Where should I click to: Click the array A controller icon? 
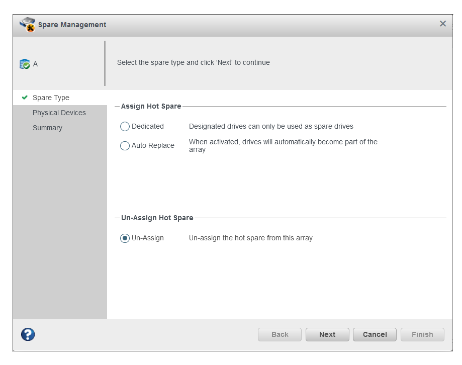tap(24, 64)
